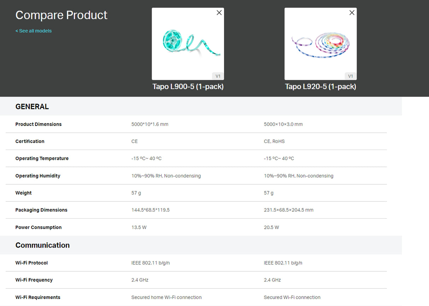Collapse the Communication section header
The image size is (429, 306).
pos(42,245)
